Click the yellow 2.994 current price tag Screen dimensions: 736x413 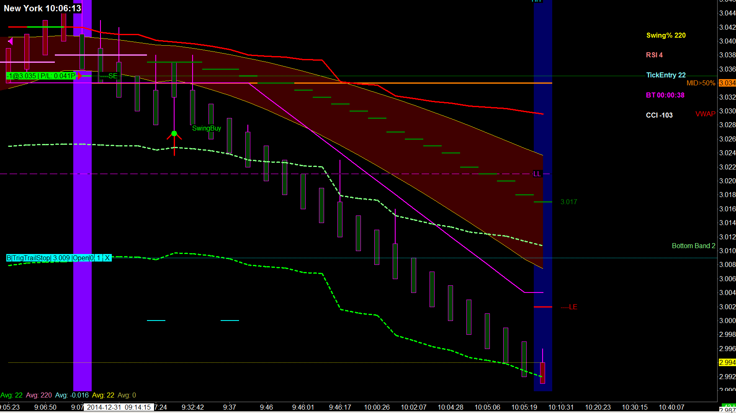[x=727, y=362]
